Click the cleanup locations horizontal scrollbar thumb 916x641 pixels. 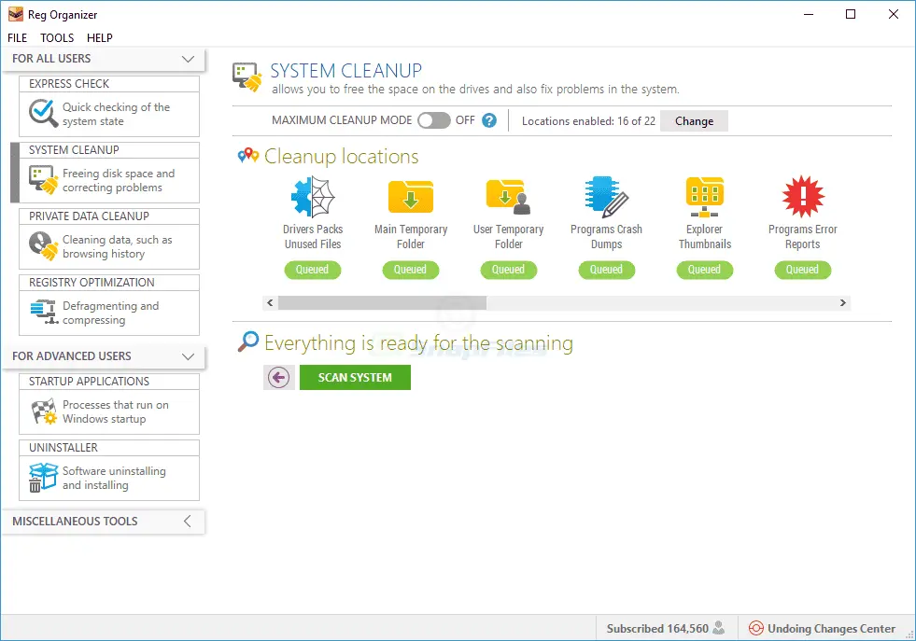tap(382, 302)
